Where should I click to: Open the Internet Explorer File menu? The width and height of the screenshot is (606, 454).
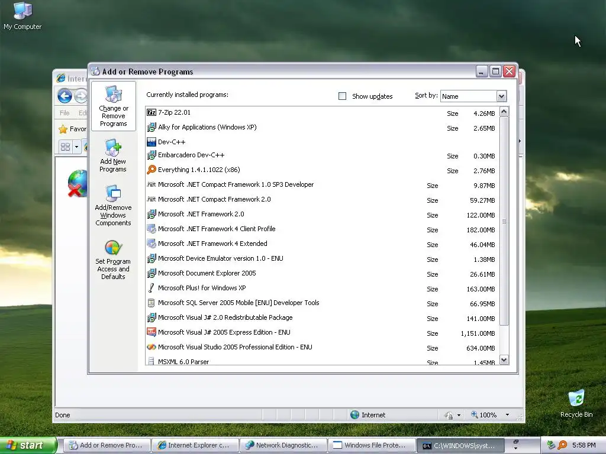coord(65,113)
